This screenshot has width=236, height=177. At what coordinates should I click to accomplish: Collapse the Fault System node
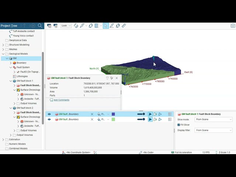pyautogui.click(x=11, y=67)
